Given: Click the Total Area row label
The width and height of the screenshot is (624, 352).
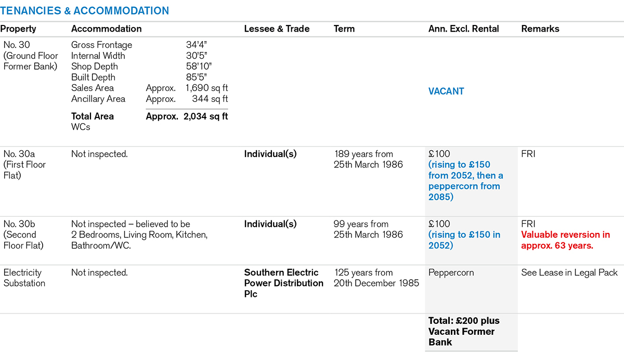Looking at the screenshot, I should [x=93, y=116].
